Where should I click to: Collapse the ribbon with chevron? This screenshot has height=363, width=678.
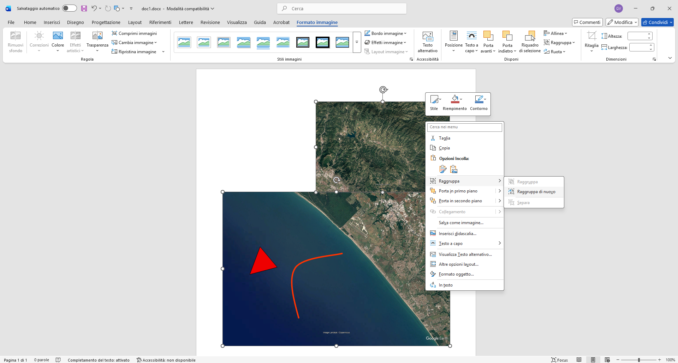(670, 58)
